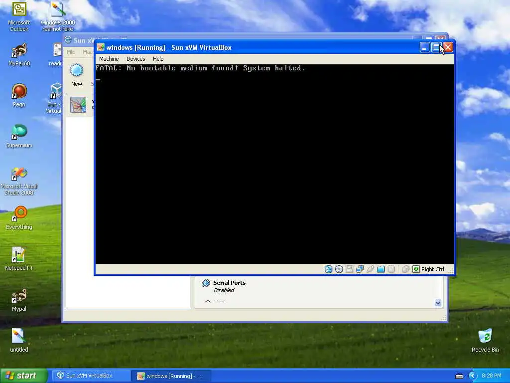Image resolution: width=510 pixels, height=383 pixels.
Task: Click New button in VirtualBox manager toolbar
Action: [76, 75]
